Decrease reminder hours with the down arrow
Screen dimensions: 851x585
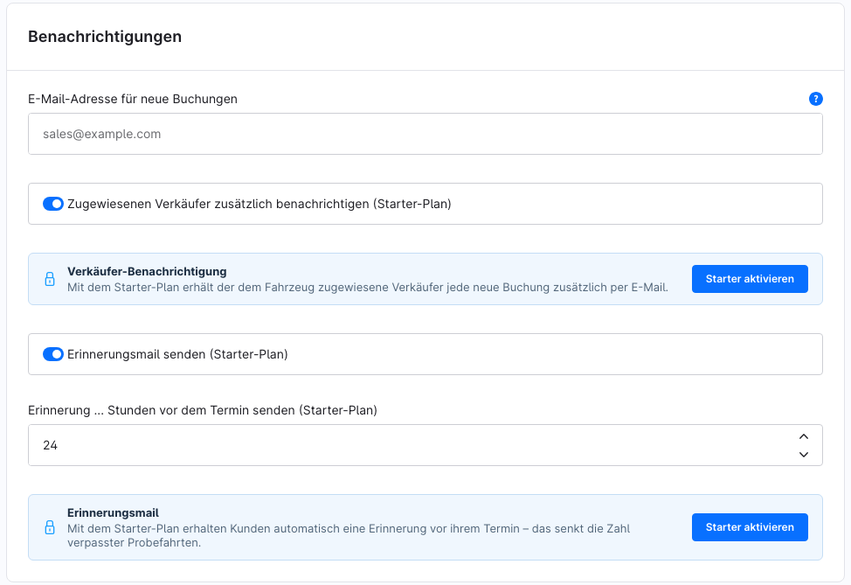click(x=803, y=455)
